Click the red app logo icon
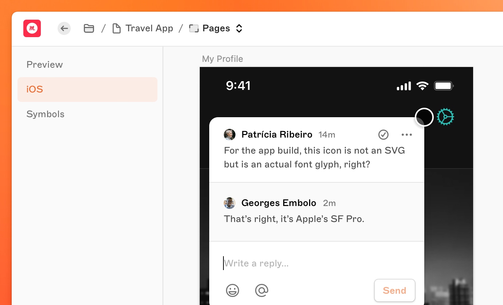Screen dimensions: 503x305 (x=32, y=28)
